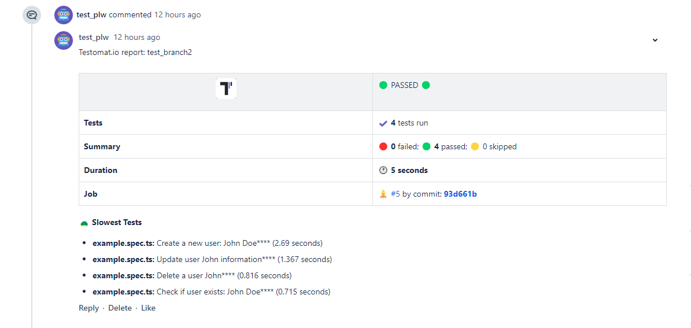Click the comment bubble timeline icon
This screenshot has height=328, width=691.
[x=32, y=15]
